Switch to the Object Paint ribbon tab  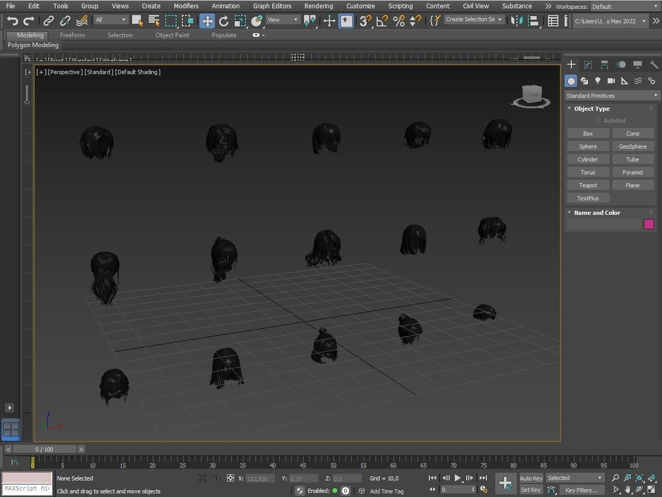[172, 35]
